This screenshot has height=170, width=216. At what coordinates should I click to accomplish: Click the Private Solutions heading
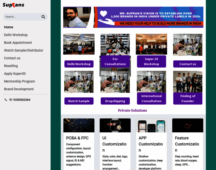[132, 110]
